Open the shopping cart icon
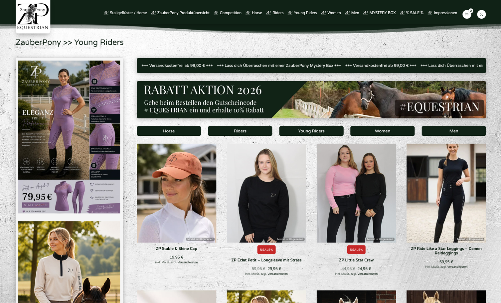Screen dimensions: 501x303 click(x=467, y=14)
